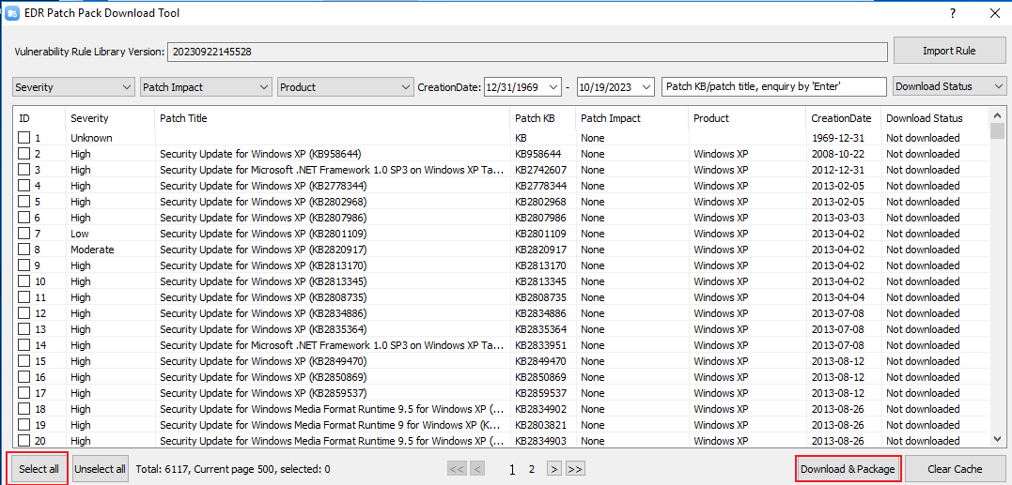Click the Select all button

[x=39, y=469]
